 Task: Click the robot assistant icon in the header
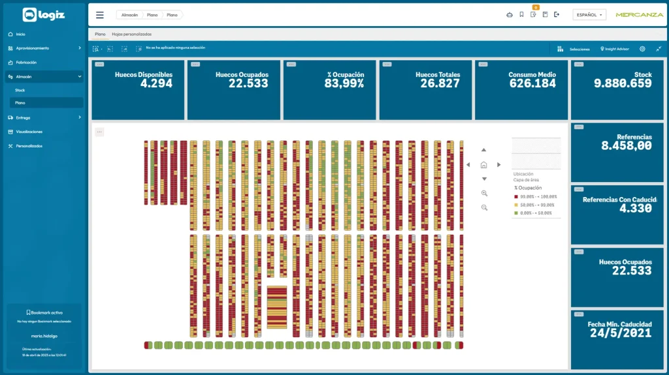pyautogui.click(x=510, y=15)
